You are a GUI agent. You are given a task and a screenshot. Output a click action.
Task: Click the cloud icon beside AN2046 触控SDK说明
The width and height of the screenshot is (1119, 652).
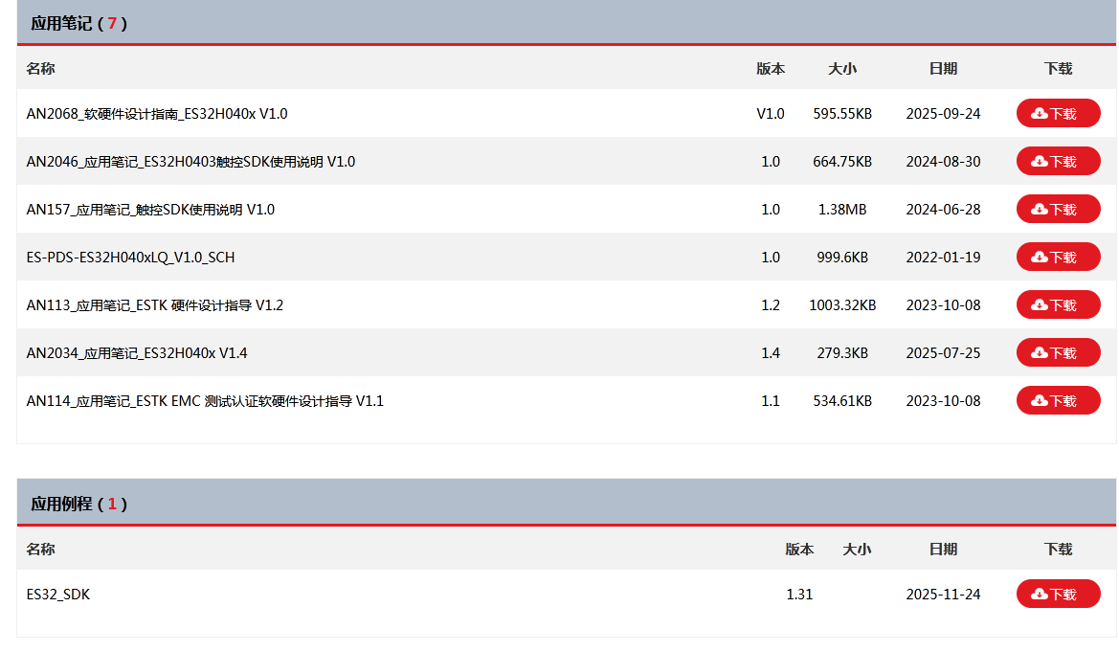(1038, 160)
